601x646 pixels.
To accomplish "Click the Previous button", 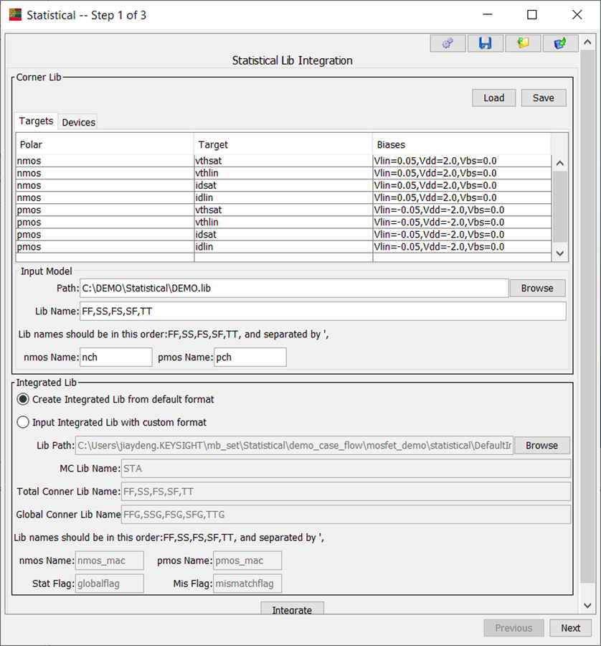I will pyautogui.click(x=514, y=627).
